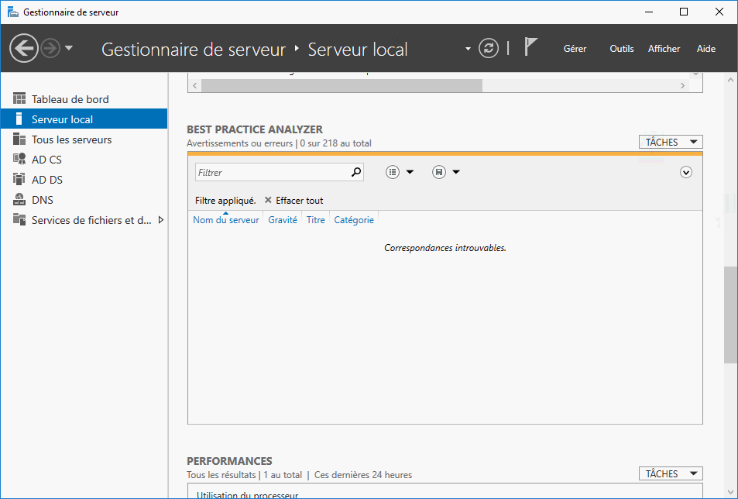Open the Outils menu

click(x=621, y=48)
